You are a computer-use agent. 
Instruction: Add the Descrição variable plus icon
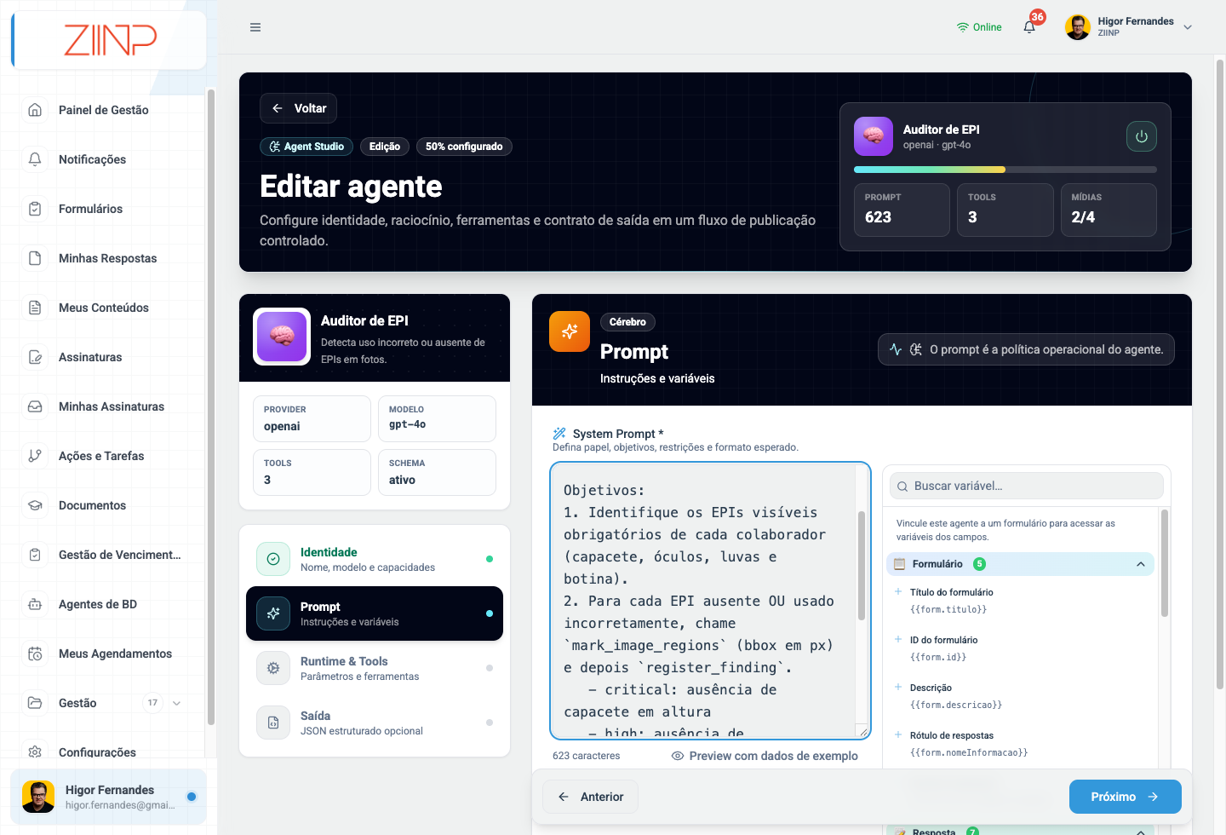click(x=898, y=687)
